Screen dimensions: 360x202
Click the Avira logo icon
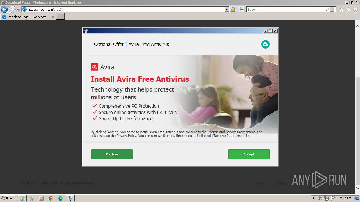point(94,67)
